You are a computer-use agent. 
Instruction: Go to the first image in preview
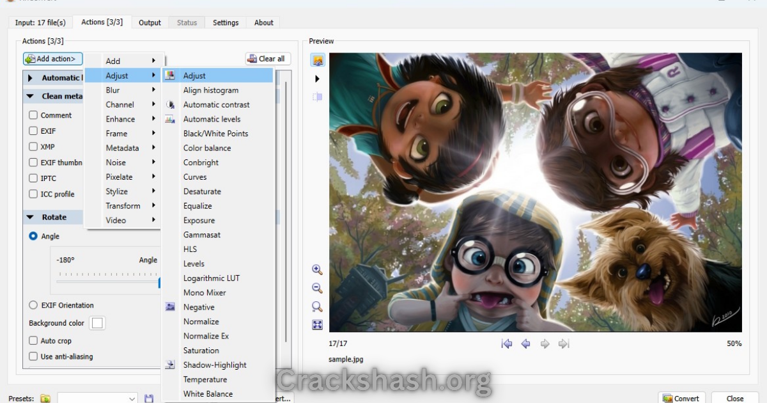tap(507, 344)
